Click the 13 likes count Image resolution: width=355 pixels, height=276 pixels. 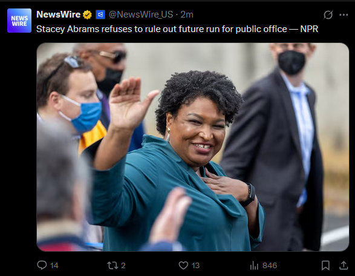pyautogui.click(x=195, y=265)
